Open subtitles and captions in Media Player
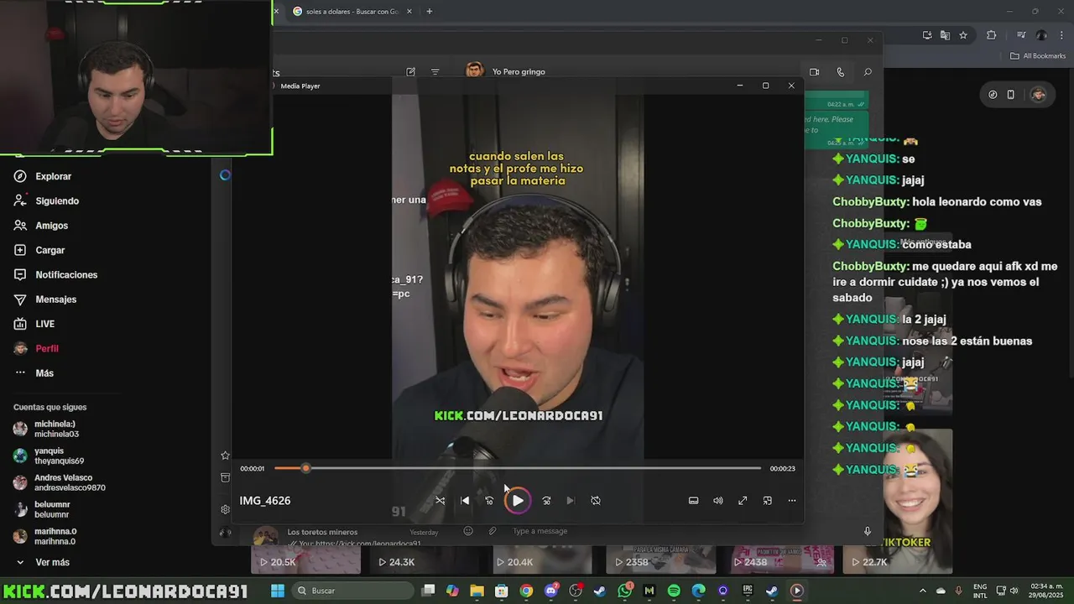The image size is (1074, 604). pyautogui.click(x=693, y=501)
